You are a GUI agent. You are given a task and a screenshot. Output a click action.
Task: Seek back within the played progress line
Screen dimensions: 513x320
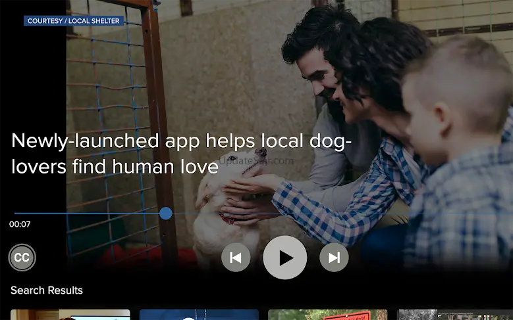(x=87, y=214)
